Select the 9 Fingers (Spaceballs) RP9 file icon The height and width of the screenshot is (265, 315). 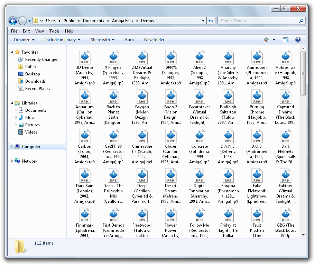pyautogui.click(x=113, y=57)
